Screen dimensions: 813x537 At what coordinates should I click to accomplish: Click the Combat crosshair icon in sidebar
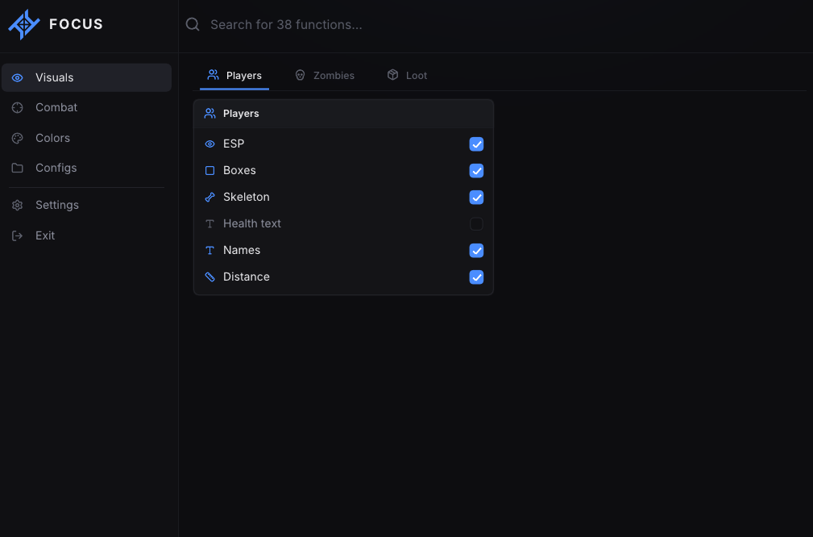(x=18, y=107)
